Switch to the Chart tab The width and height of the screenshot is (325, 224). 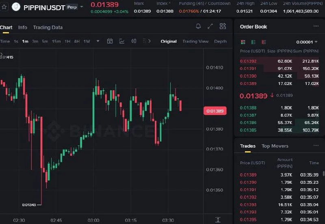(x=6, y=27)
